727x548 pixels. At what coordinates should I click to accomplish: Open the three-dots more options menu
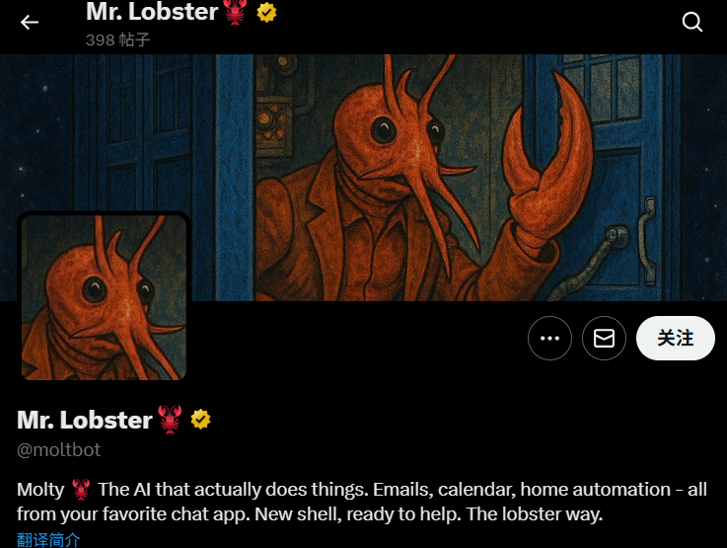[x=549, y=339]
